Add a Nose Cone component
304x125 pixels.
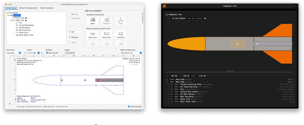(x=93, y=35)
